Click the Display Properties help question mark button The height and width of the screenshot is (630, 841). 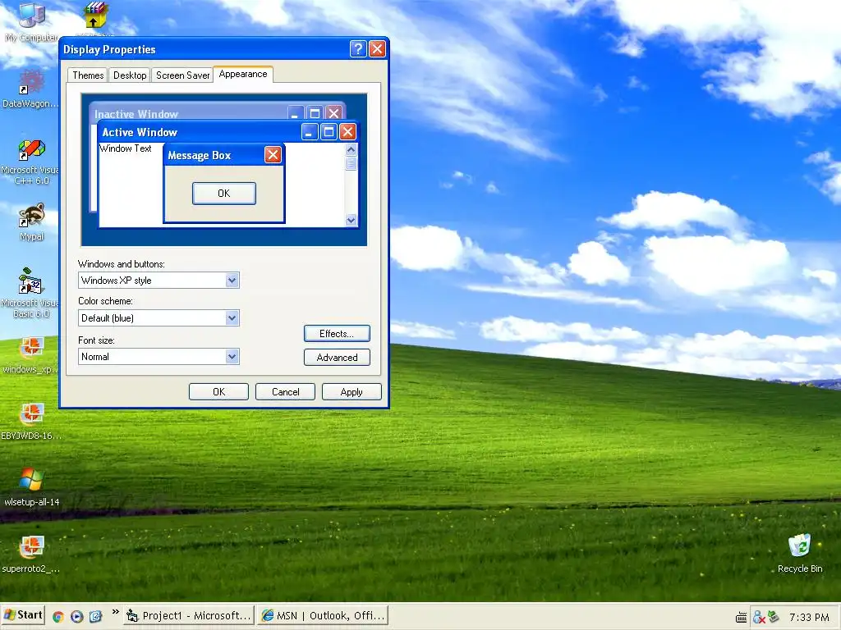click(x=358, y=48)
